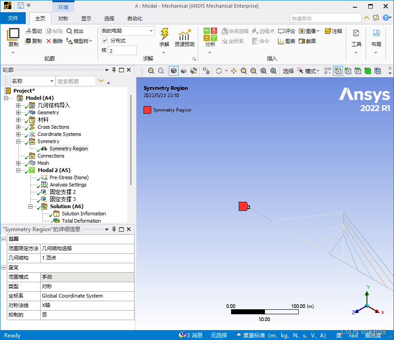Click the blue help question mark icon

pyautogui.click(x=386, y=18)
